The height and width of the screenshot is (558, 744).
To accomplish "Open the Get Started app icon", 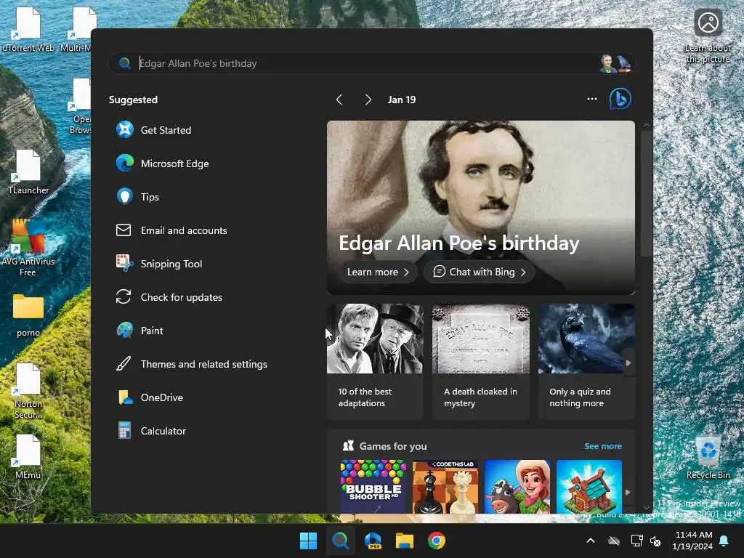I will 125,129.
